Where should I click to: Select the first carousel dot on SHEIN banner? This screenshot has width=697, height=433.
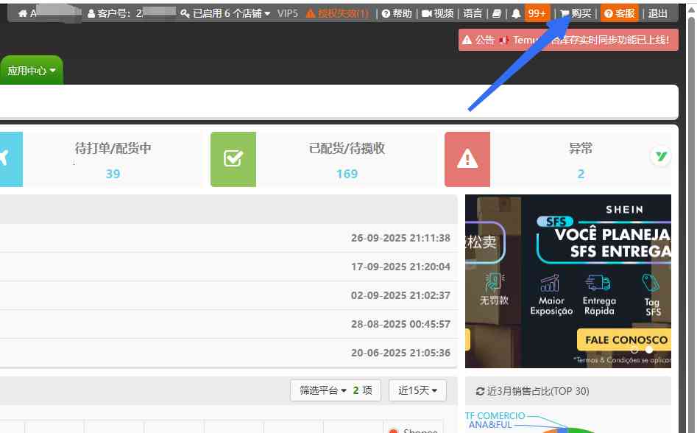[635, 350]
